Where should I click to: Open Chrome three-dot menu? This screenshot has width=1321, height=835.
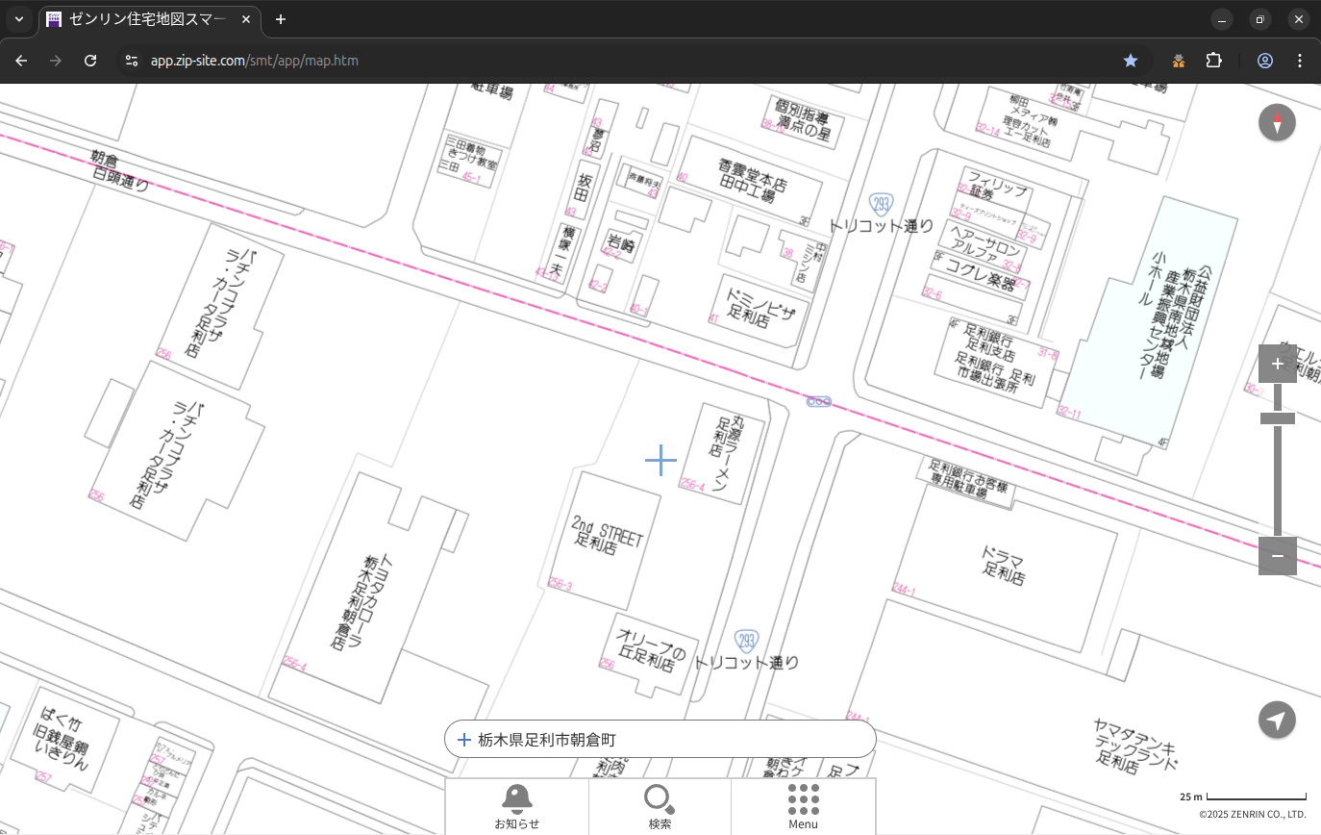[1300, 61]
